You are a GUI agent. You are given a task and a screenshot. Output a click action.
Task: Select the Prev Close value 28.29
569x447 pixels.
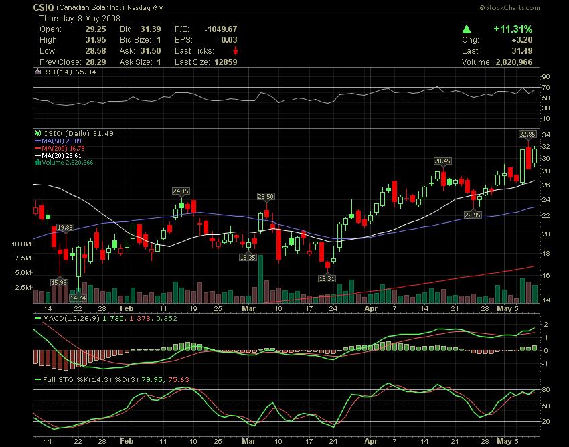pos(96,62)
